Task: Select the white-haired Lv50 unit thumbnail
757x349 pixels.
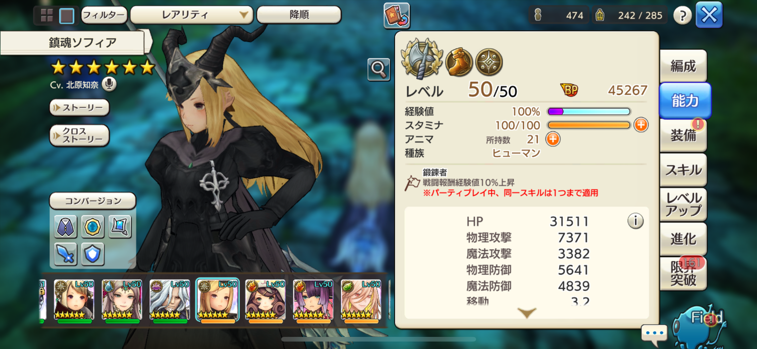Action: pos(170,301)
